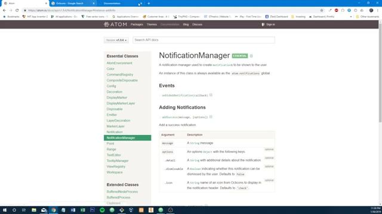Open Mail app from the taskbar
The width and height of the screenshot is (382, 214).
44,210
